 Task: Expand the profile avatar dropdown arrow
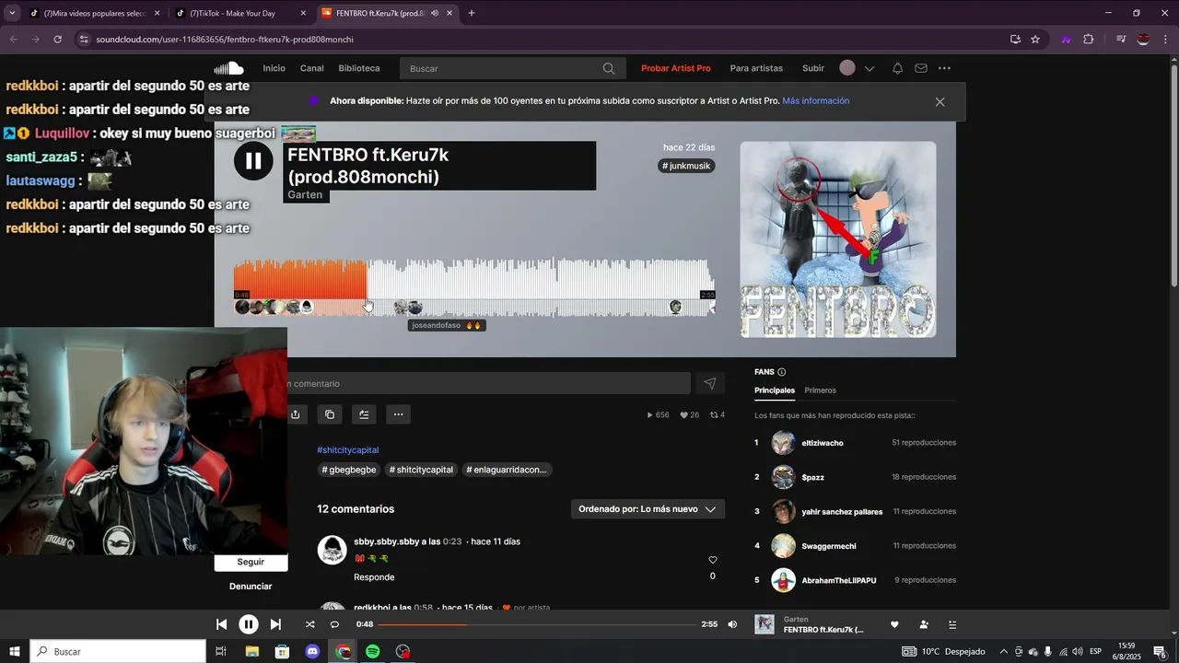(x=869, y=68)
